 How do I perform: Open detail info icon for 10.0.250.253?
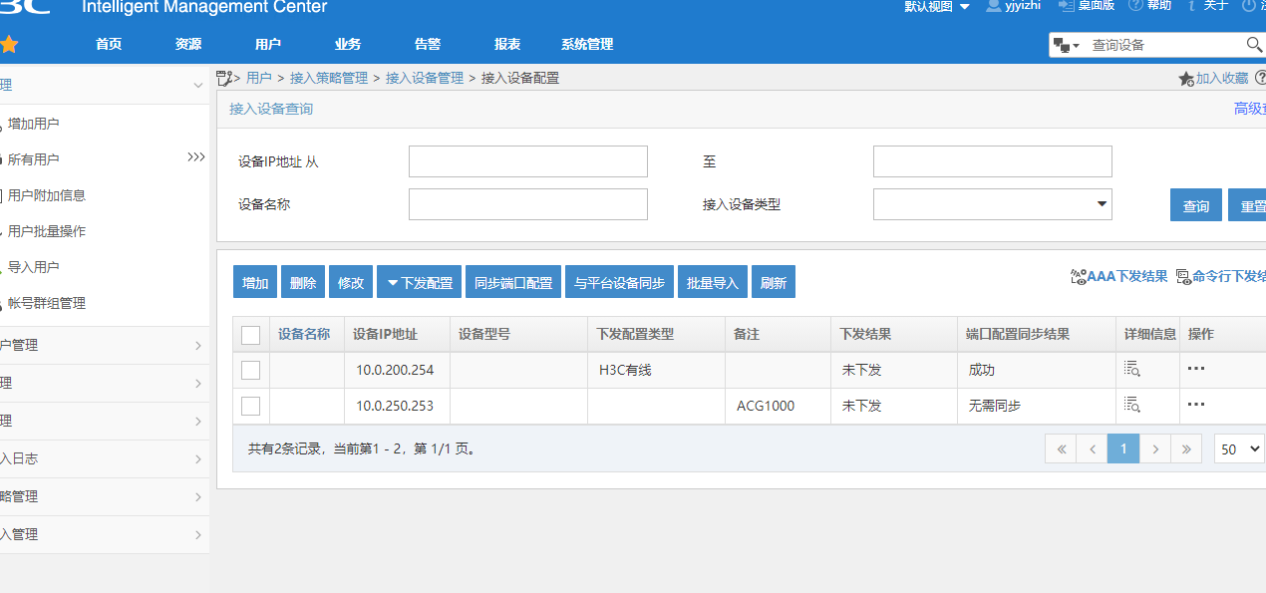pyautogui.click(x=1131, y=405)
